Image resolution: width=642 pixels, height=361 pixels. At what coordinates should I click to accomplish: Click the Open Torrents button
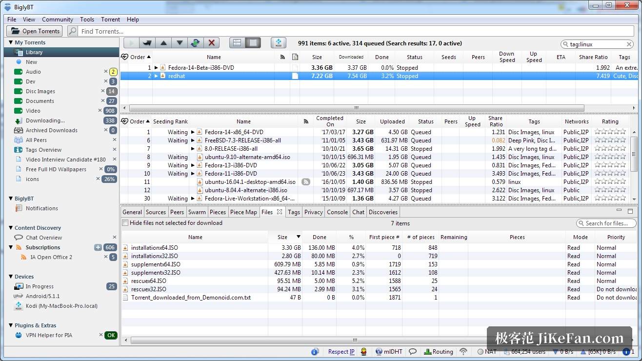[x=34, y=31]
